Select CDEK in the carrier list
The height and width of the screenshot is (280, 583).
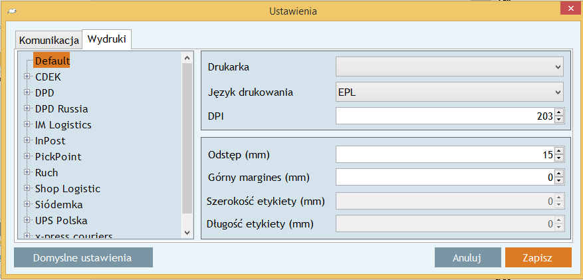pos(48,77)
